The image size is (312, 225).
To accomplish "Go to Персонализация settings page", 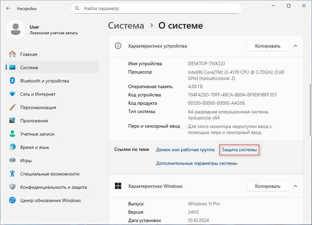I will 38,107.
